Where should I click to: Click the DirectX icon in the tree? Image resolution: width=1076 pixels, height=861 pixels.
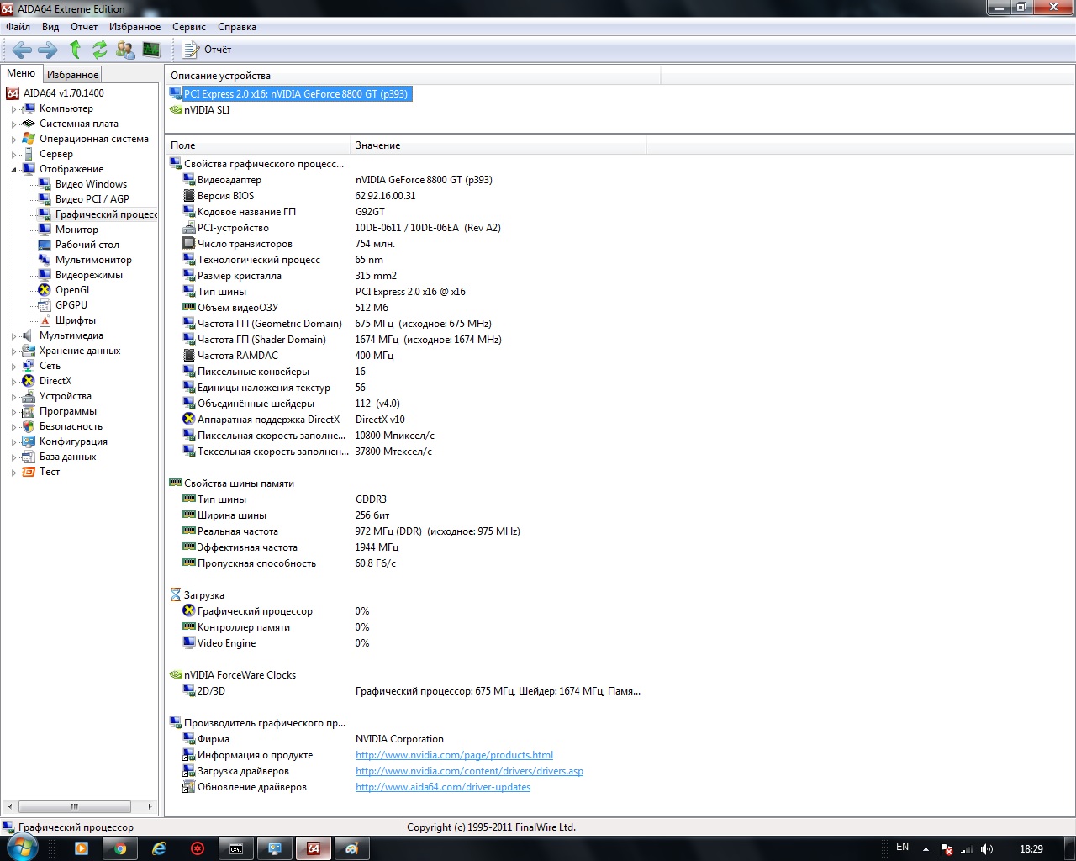[29, 381]
